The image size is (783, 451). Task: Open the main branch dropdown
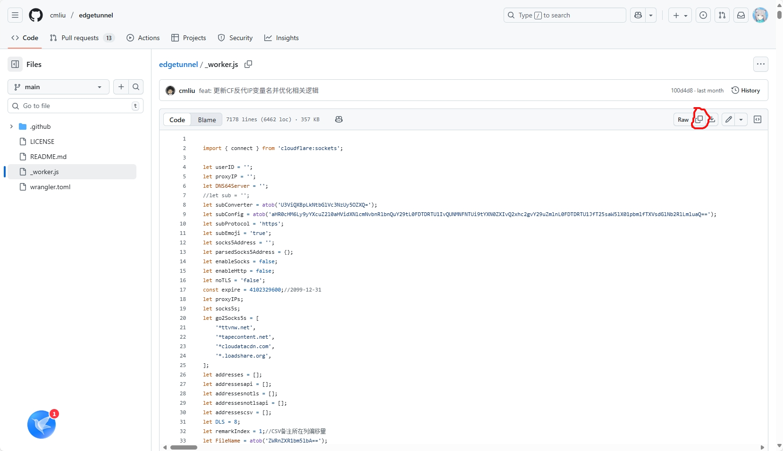coord(59,87)
